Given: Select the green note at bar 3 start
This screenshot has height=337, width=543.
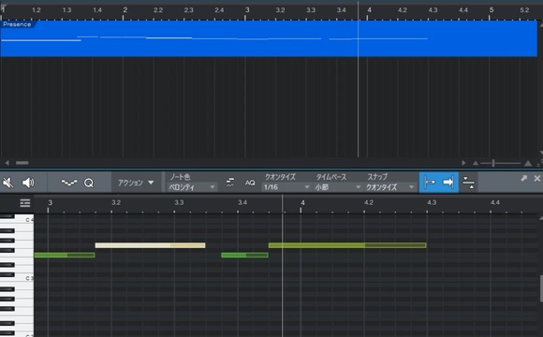Looking at the screenshot, I should [65, 255].
